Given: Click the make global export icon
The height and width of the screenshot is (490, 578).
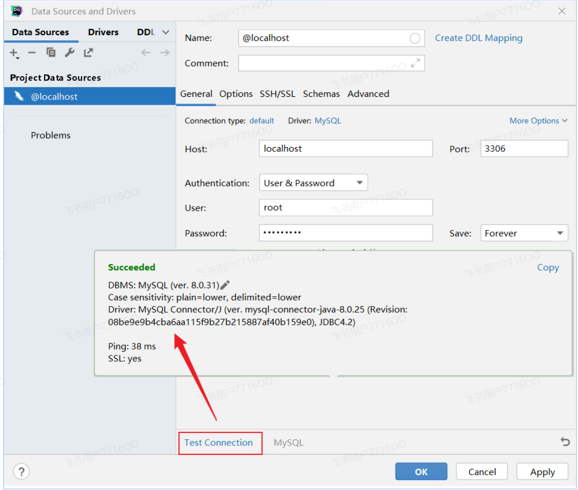Looking at the screenshot, I should [88, 53].
